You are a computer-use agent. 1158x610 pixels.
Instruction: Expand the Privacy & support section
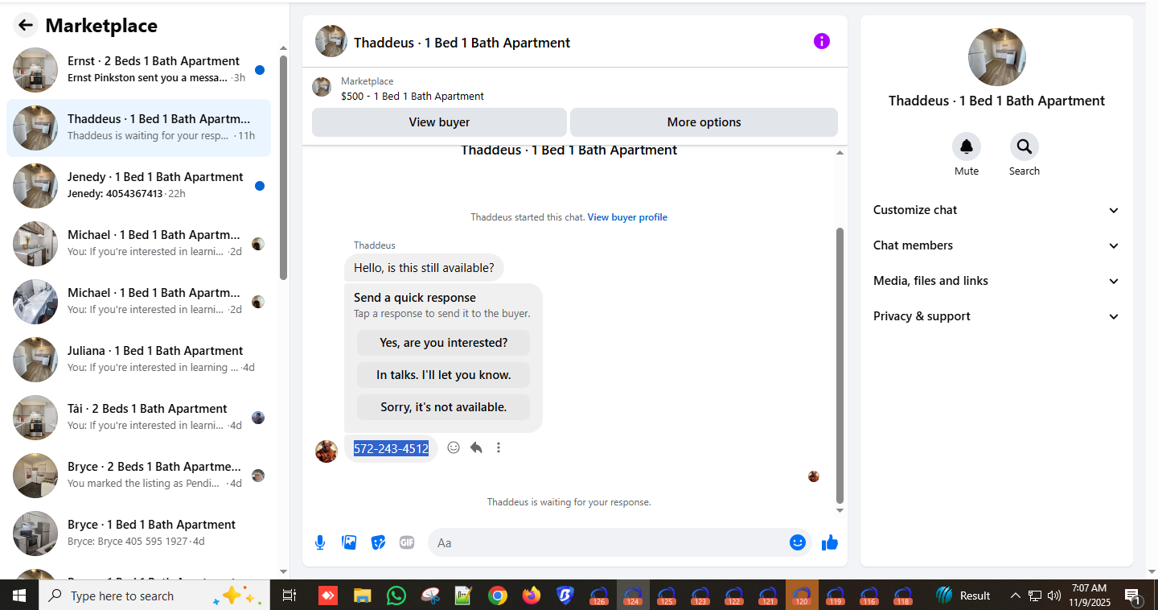coord(996,316)
